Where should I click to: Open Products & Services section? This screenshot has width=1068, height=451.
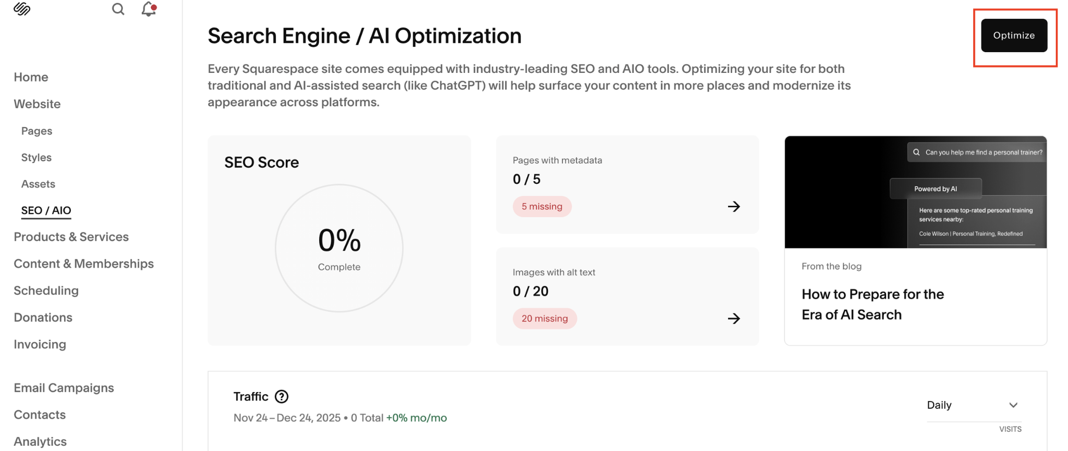[71, 237]
